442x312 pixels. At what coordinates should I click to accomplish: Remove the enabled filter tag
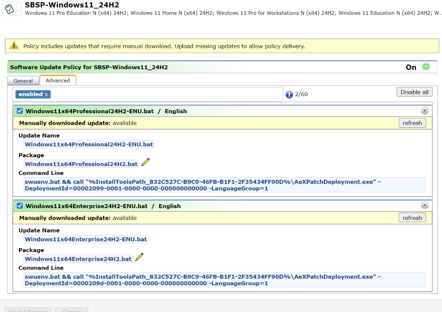click(x=46, y=94)
